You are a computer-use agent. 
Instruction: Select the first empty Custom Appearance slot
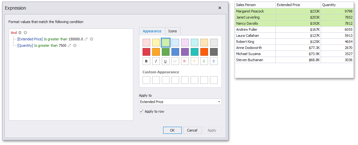tap(146, 80)
